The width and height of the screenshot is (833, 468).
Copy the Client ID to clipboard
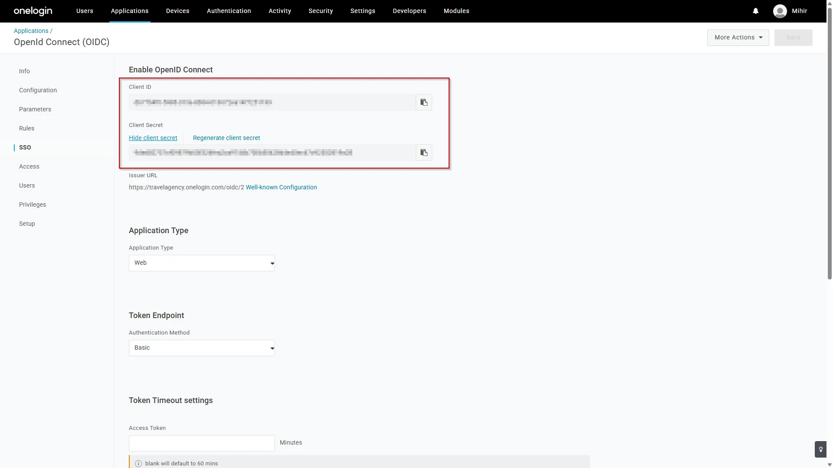coord(424,102)
